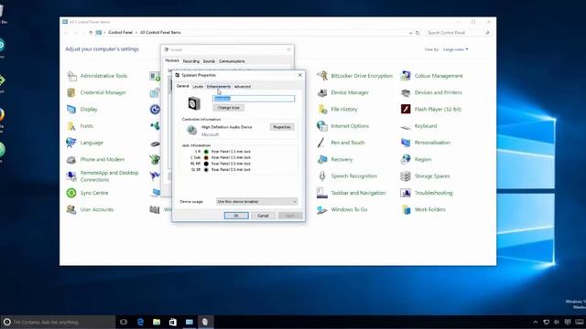Switch to Levels tab in Speakers Properties
Image resolution: width=586 pixels, height=329 pixels.
coord(198,87)
